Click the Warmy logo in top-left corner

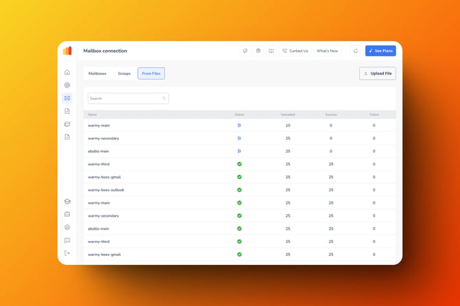tap(67, 51)
